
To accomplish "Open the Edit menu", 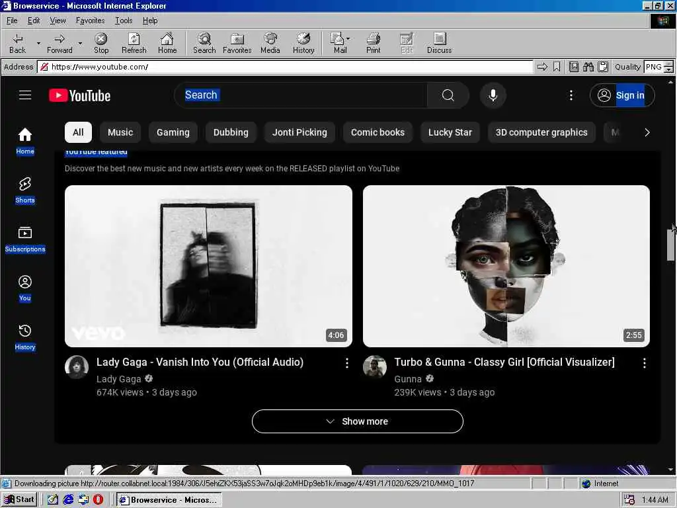I will click(x=34, y=21).
